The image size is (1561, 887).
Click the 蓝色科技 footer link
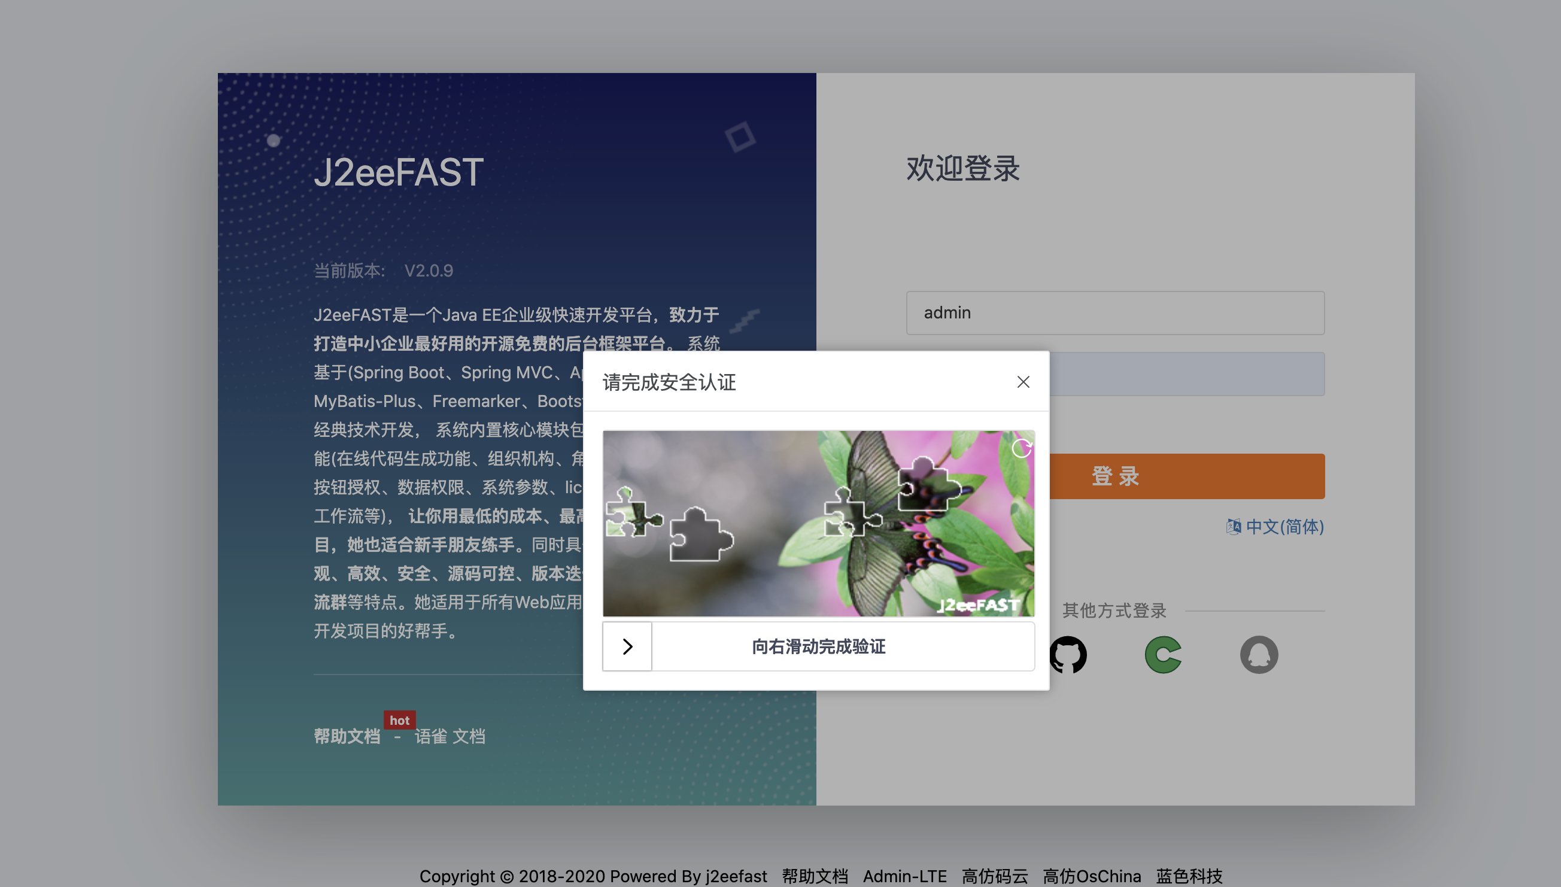(x=1189, y=876)
